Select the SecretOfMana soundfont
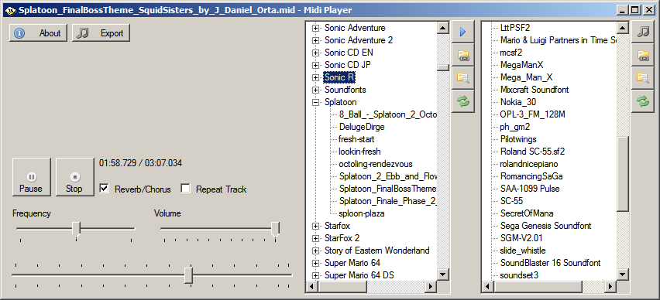Viewport: 660px width, 300px height. tap(527, 213)
